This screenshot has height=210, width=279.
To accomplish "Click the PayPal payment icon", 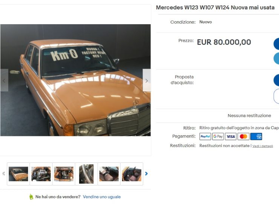I will coord(205,137).
